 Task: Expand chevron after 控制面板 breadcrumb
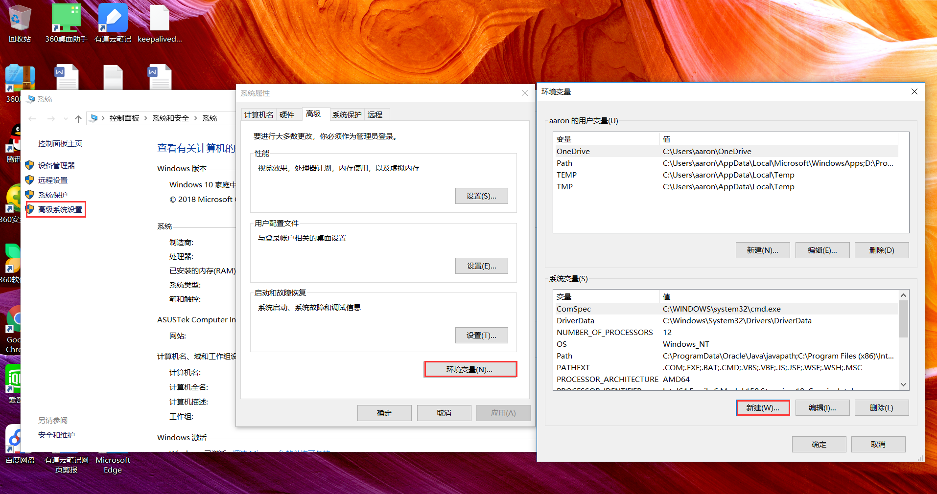pos(146,118)
